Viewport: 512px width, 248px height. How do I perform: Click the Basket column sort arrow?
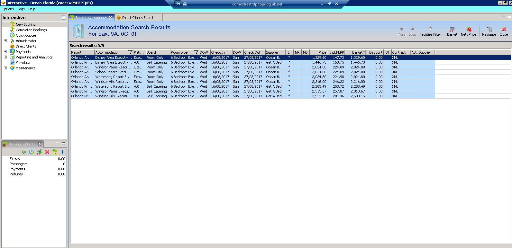coord(364,52)
